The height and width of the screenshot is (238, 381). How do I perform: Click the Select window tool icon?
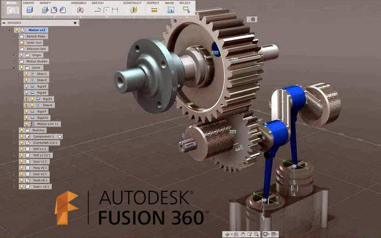click(186, 10)
